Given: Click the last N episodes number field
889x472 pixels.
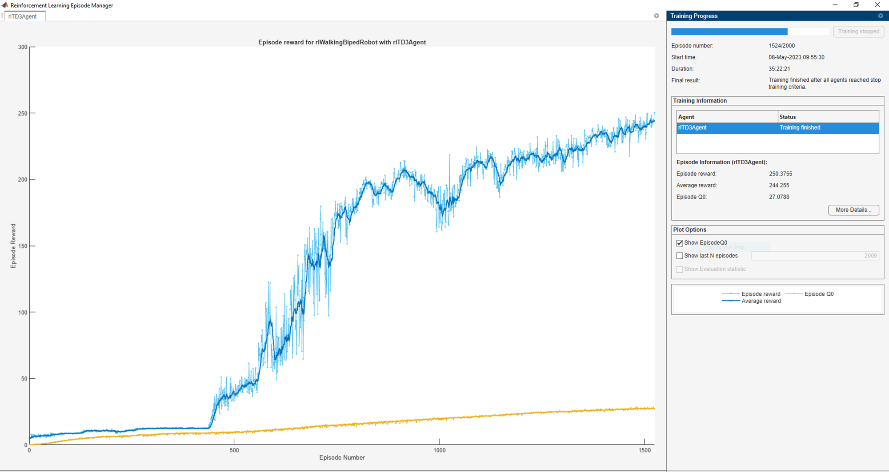Looking at the screenshot, I should click(x=815, y=256).
